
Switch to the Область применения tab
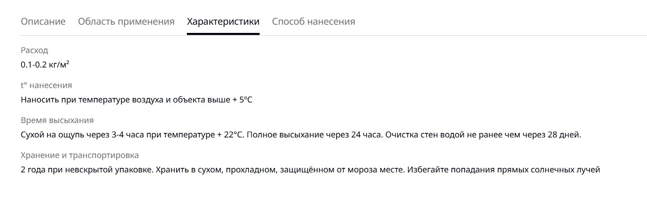coord(126,22)
